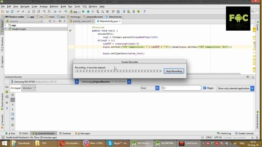Click the Redo arrow in the toolbar
The height and width of the screenshot is (147, 262).
click(x=23, y=11)
